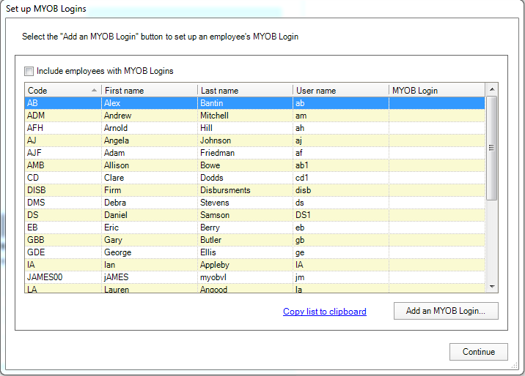Sort by First name column header
525x376 pixels.
(x=149, y=91)
